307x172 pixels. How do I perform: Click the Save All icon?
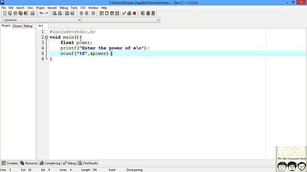(20, 13)
